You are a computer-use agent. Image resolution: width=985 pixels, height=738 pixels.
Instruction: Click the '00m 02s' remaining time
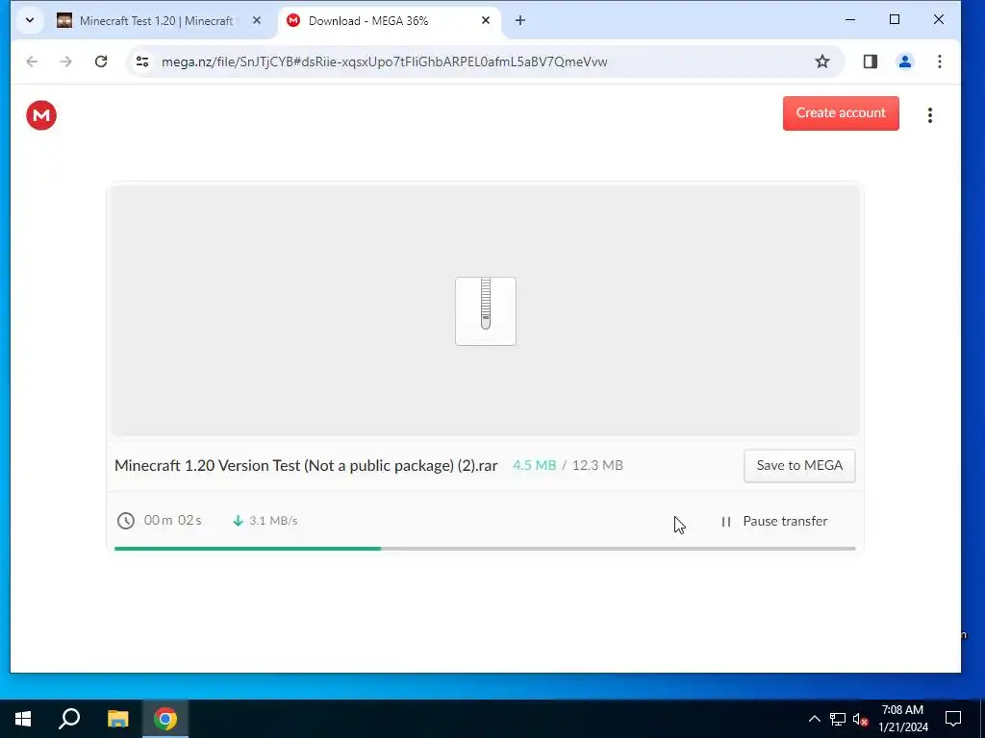coord(173,520)
